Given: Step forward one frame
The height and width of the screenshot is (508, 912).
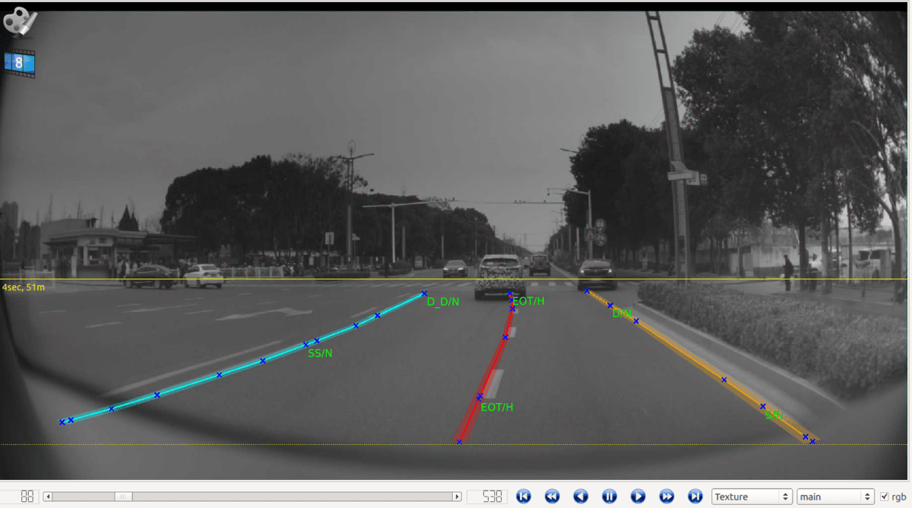Looking at the screenshot, I should point(638,496).
